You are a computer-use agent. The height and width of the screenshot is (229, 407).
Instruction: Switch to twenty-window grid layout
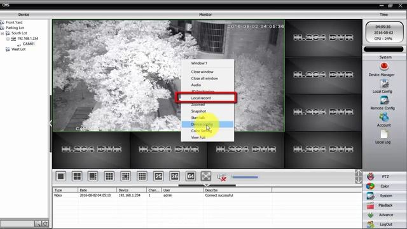[142, 177]
